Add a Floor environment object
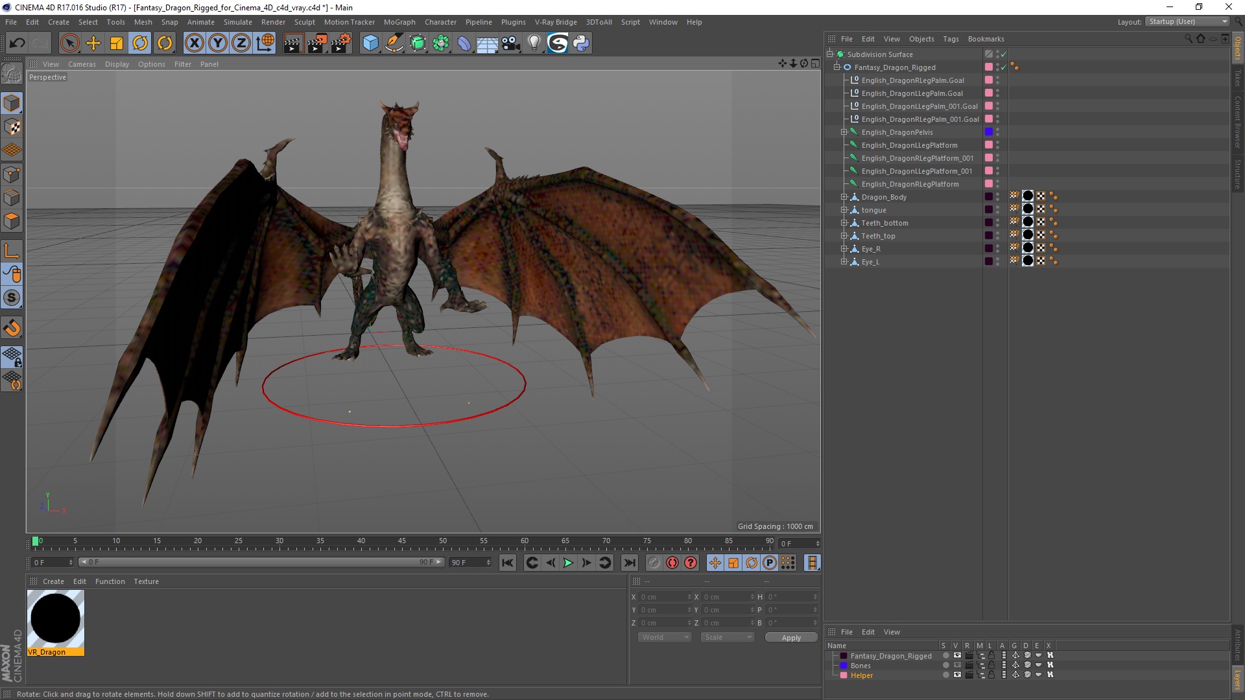 pyautogui.click(x=487, y=43)
